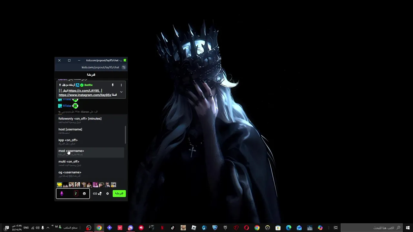The width and height of the screenshot is (413, 232).
Task: Open the Windows Start button
Action: (x=408, y=228)
